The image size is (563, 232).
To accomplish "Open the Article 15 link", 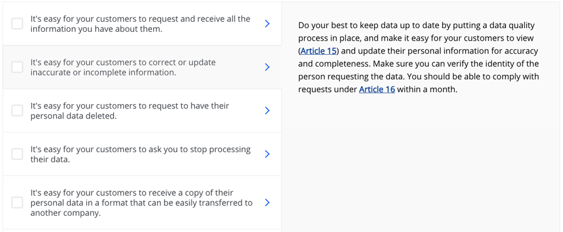I will (x=318, y=51).
